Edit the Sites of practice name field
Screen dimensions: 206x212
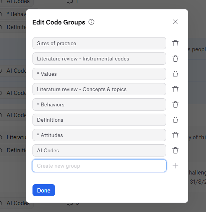click(99, 43)
